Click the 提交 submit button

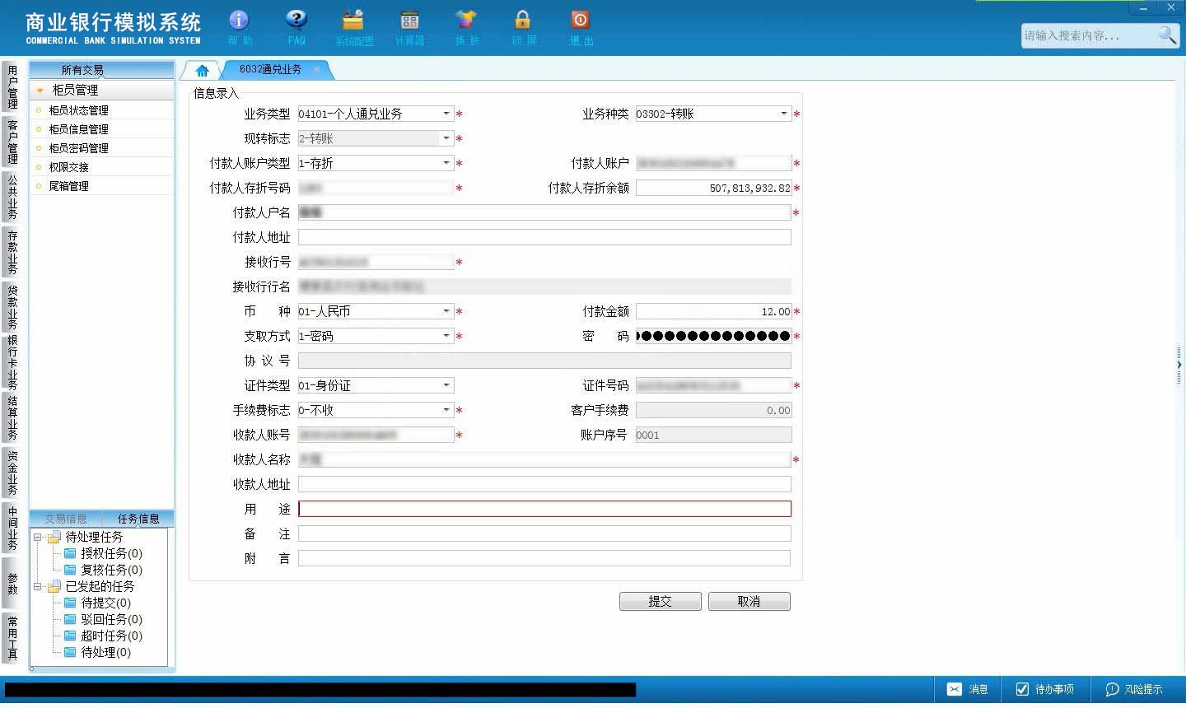point(661,601)
